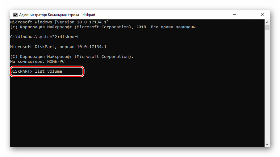Click the vertical scrollbar thumb
The width and height of the screenshot is (280, 157).
tap(267, 28)
